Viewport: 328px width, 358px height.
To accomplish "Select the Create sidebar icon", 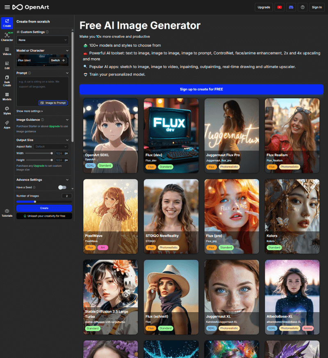I will coord(7,23).
